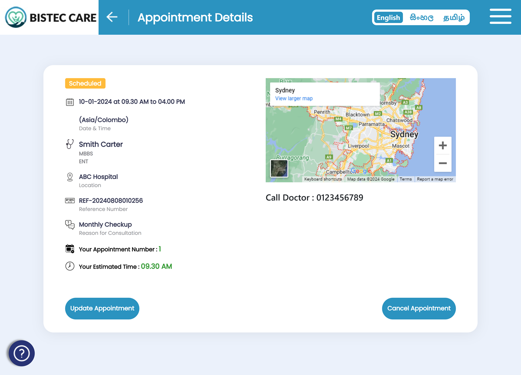
Task: Zoom in on the map
Action: 442,145
